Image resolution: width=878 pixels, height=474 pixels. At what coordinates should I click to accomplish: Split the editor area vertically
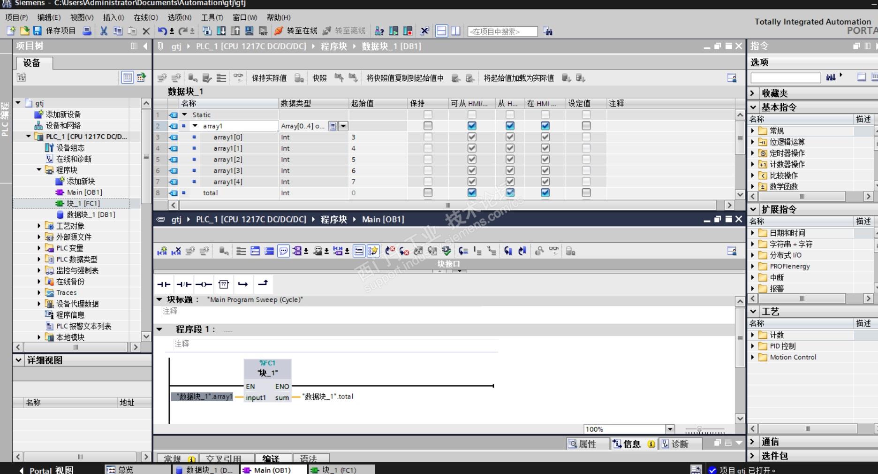456,31
